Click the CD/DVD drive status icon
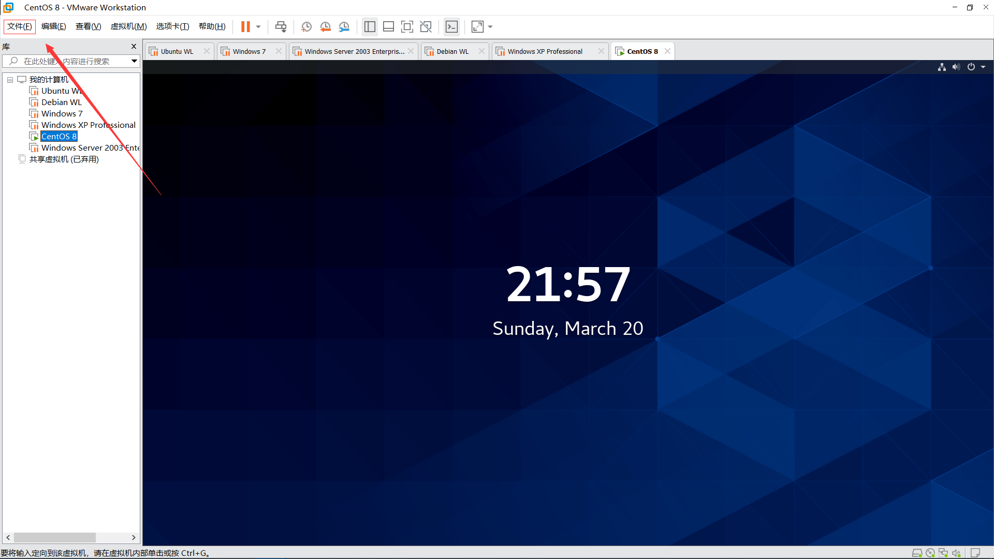This screenshot has height=559, width=994. coord(930,553)
